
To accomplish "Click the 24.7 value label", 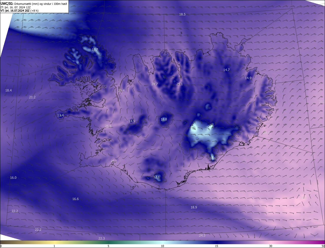I will click(x=155, y=84).
